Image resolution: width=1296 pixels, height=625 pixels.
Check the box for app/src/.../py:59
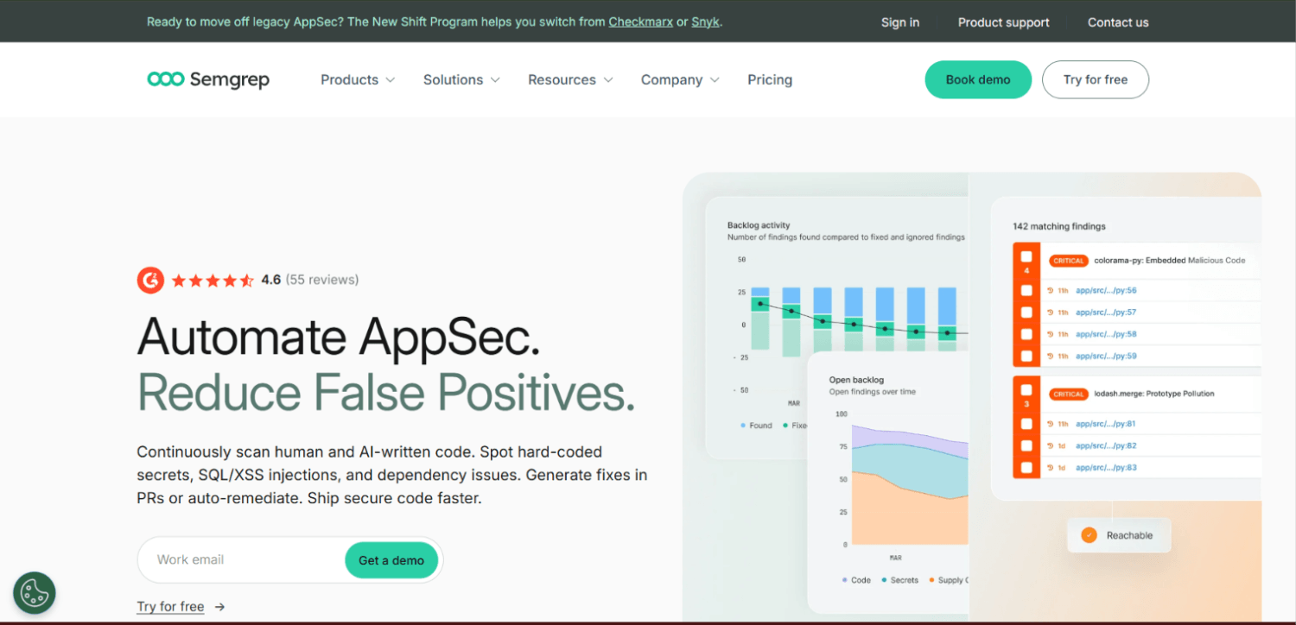pos(1026,356)
